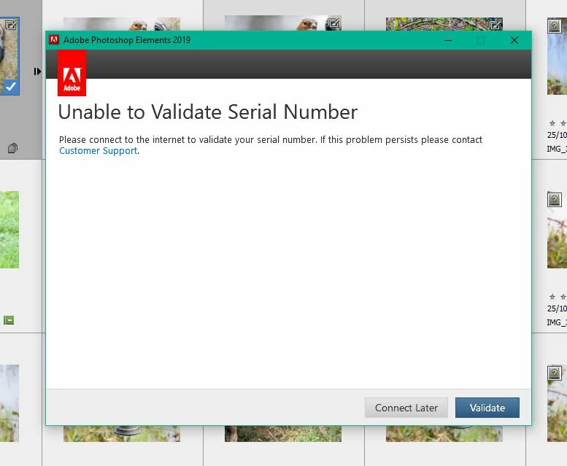Rate the top right photo with stars
The width and height of the screenshot is (567, 466).
558,123
